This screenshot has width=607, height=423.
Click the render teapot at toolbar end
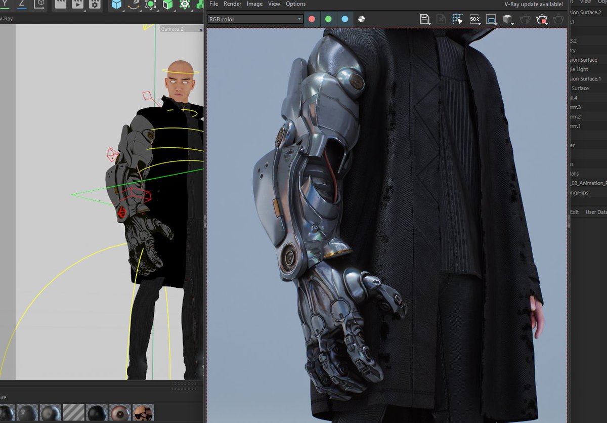point(558,19)
